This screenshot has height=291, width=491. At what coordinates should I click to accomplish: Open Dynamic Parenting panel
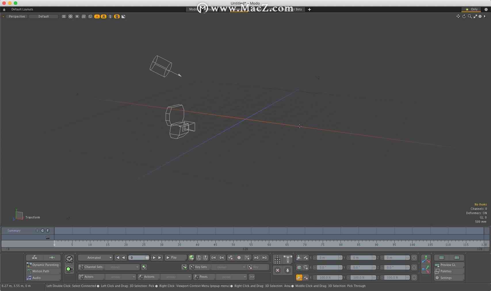[x=43, y=265]
